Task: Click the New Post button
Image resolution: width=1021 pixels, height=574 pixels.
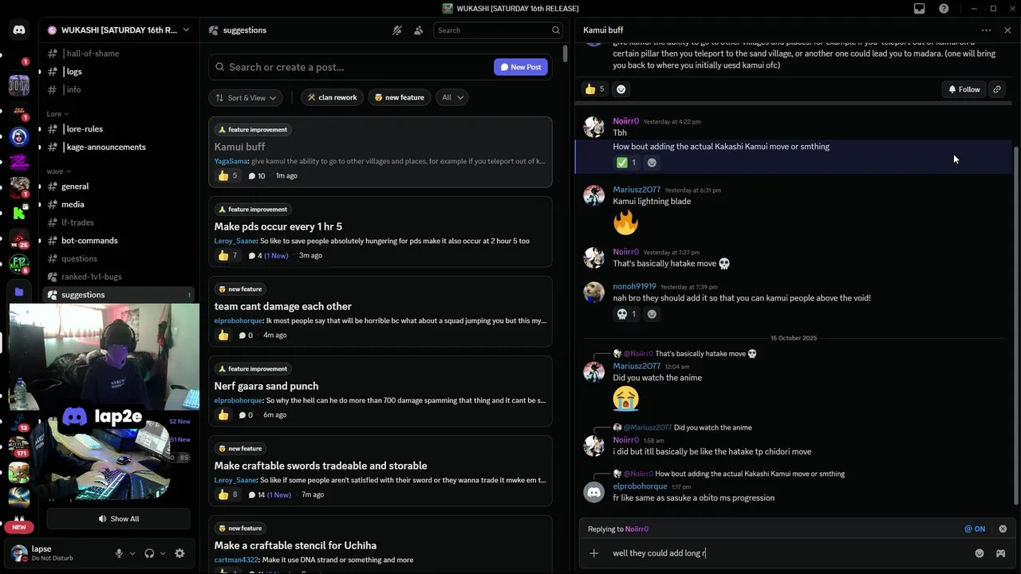Action: [521, 67]
